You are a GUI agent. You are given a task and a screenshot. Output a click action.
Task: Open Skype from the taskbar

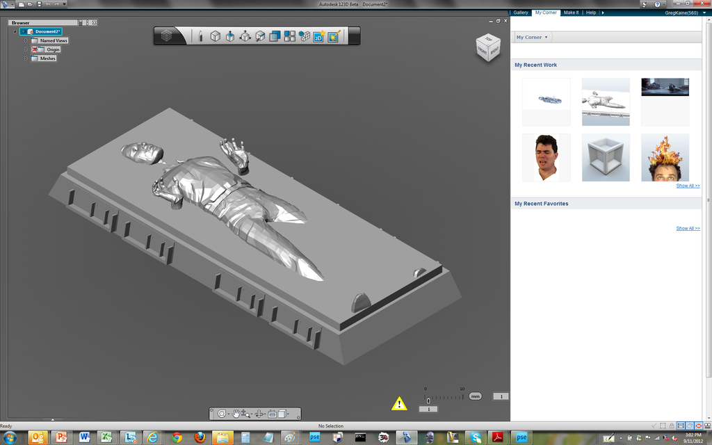tap(476, 438)
